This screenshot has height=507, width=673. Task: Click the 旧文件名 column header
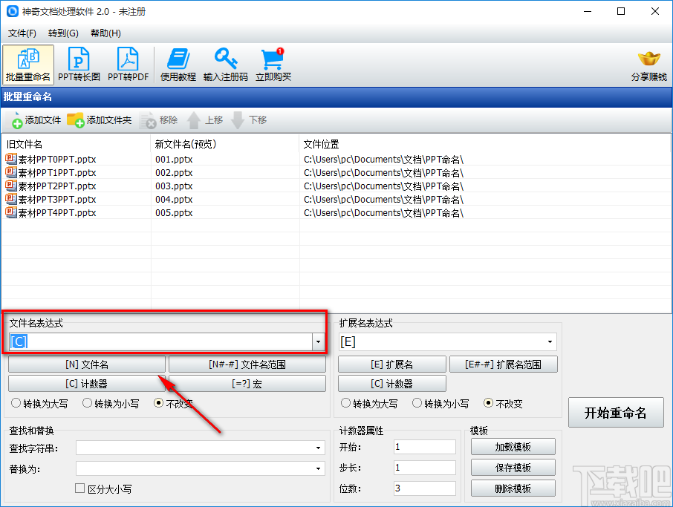pyautogui.click(x=77, y=144)
